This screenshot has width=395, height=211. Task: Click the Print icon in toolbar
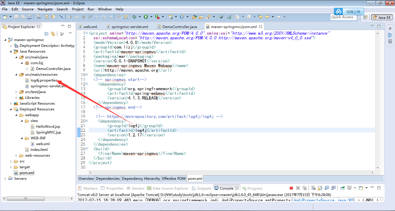coord(29,17)
